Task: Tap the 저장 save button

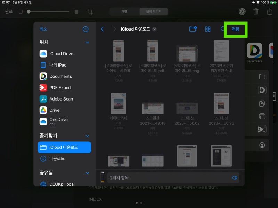Action: (x=236, y=29)
